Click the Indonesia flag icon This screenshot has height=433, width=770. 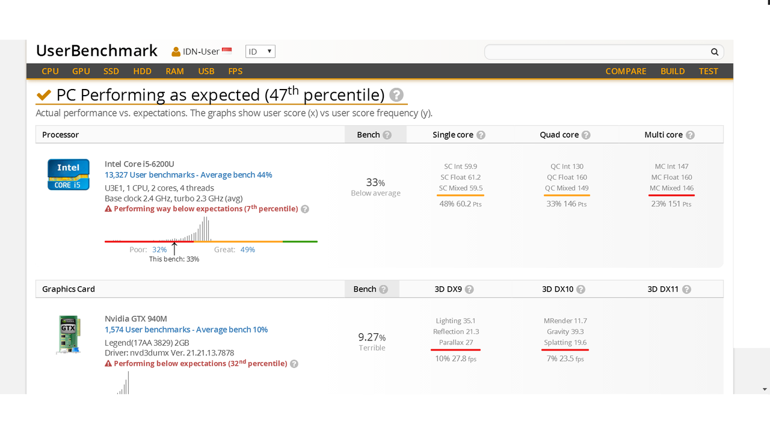pyautogui.click(x=227, y=52)
